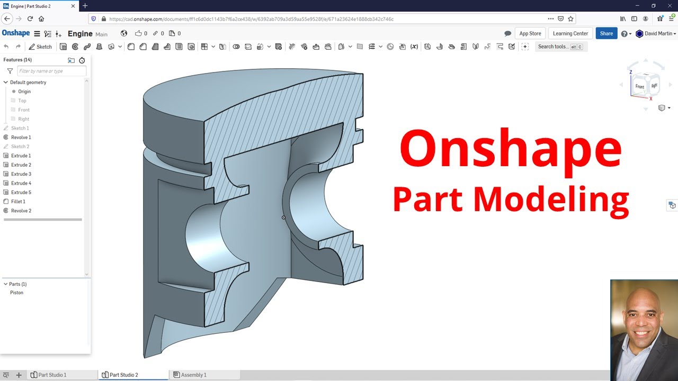Toggle visibility of Top plane
The image size is (678, 381).
(x=14, y=101)
